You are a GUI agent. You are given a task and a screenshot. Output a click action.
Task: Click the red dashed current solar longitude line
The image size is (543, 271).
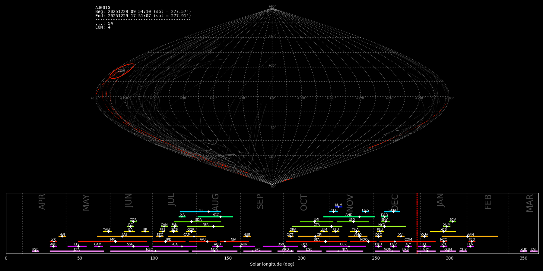pyautogui.click(x=417, y=223)
